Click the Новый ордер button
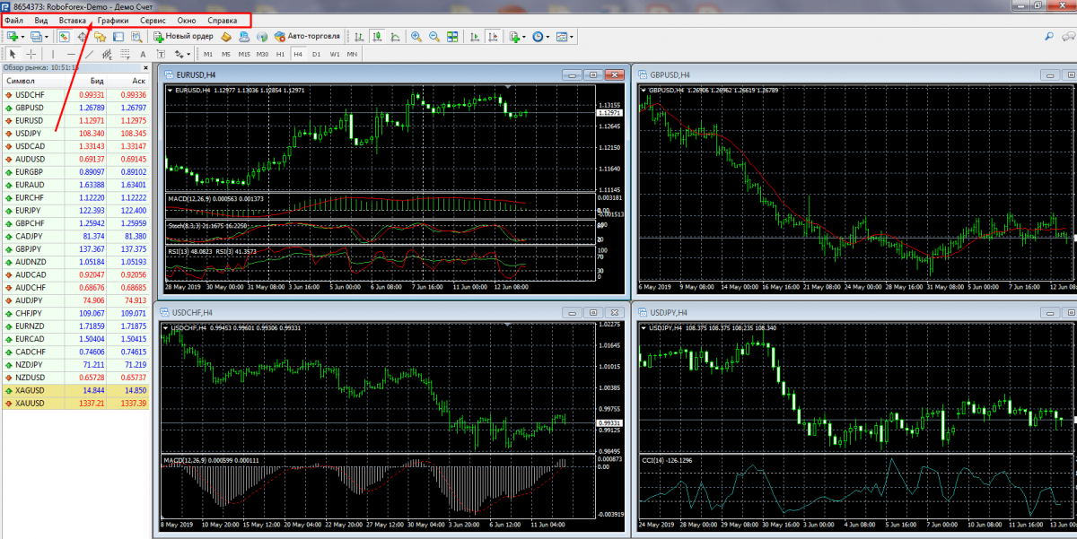 point(183,37)
